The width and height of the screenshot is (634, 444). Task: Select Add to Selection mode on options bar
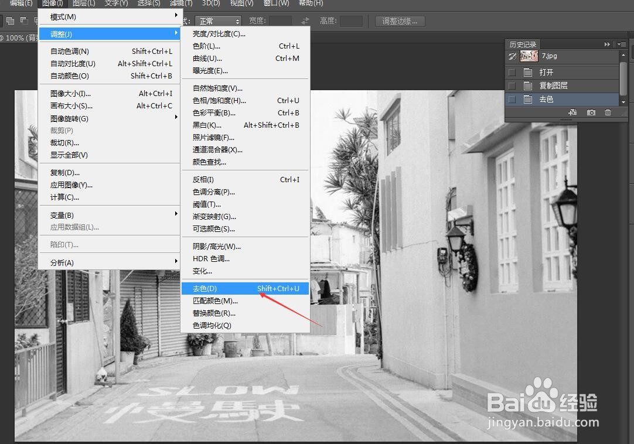click(11, 21)
